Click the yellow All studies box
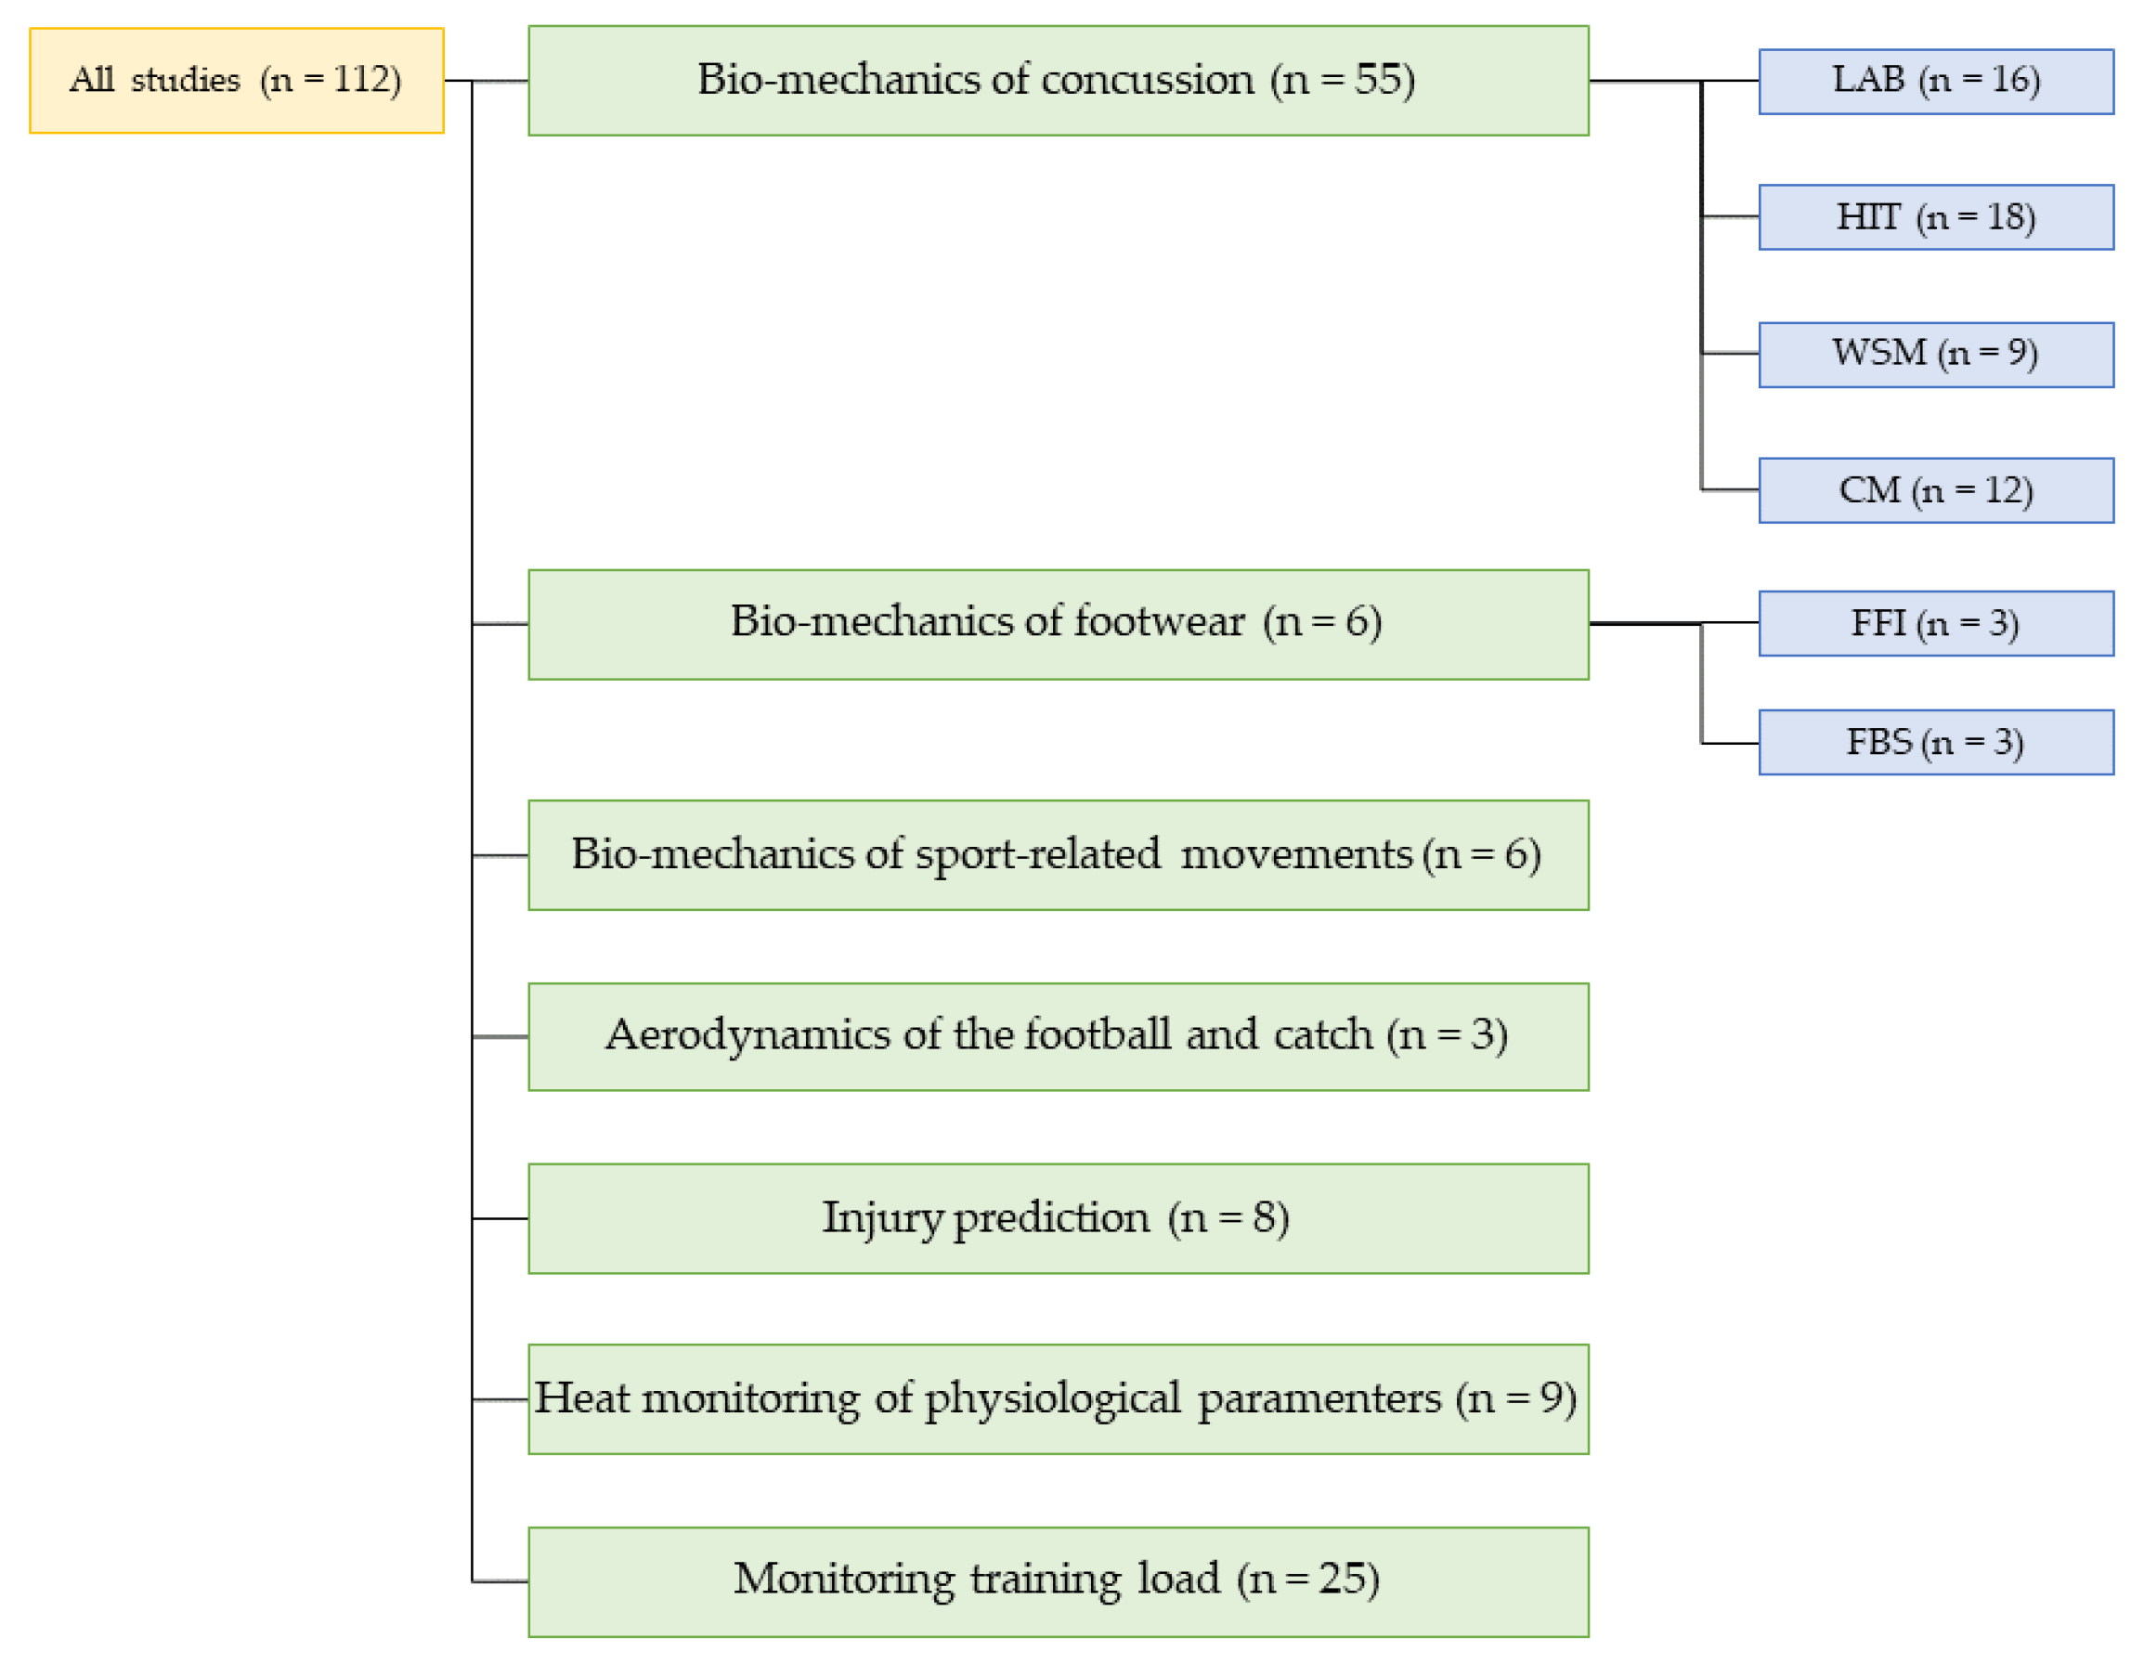The width and height of the screenshot is (2144, 1664). click(x=237, y=81)
